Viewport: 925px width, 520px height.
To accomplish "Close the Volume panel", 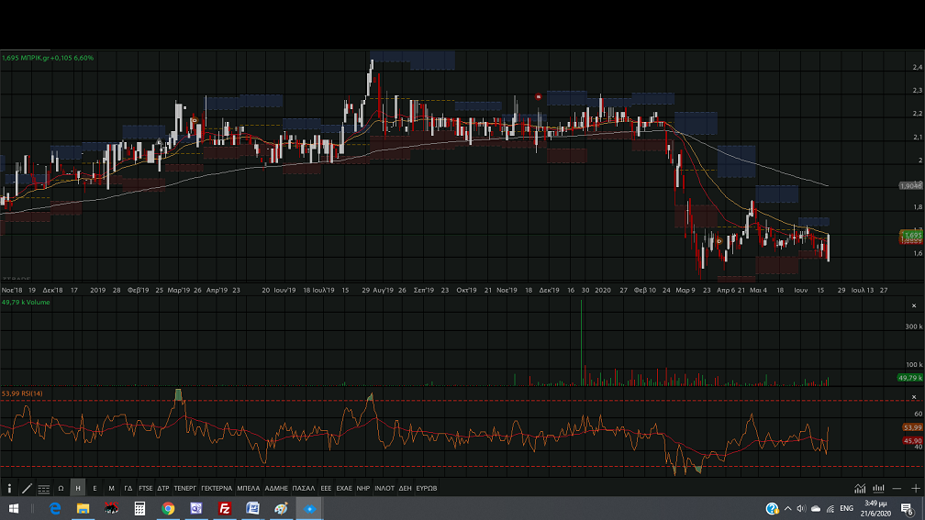I will [x=915, y=304].
